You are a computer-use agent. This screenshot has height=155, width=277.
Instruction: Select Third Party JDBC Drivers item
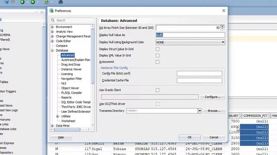(76, 107)
